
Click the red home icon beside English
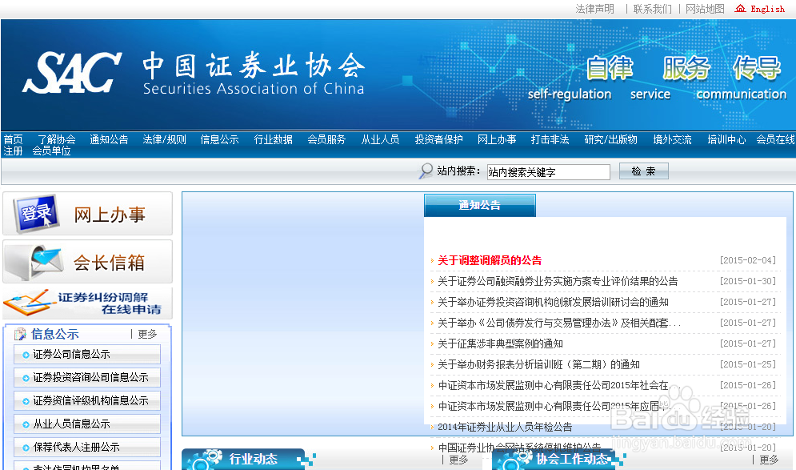741,9
